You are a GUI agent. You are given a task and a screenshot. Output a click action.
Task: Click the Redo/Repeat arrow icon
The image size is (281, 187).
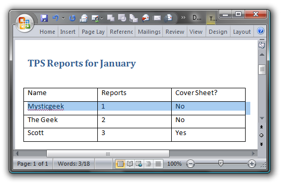coord(72,18)
